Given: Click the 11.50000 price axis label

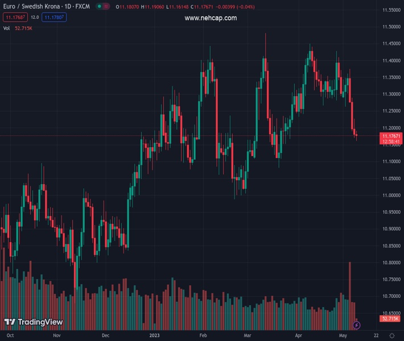Looking at the screenshot, I should (391, 27).
